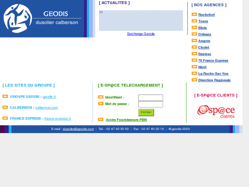Click the orange arrow beside La Roche-Sur-Yon
The width and height of the screenshot is (249, 187).
click(x=194, y=73)
